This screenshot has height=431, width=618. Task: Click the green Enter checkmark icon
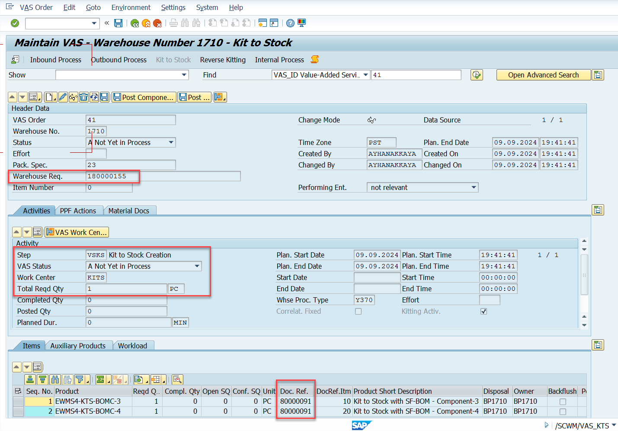pyautogui.click(x=15, y=23)
